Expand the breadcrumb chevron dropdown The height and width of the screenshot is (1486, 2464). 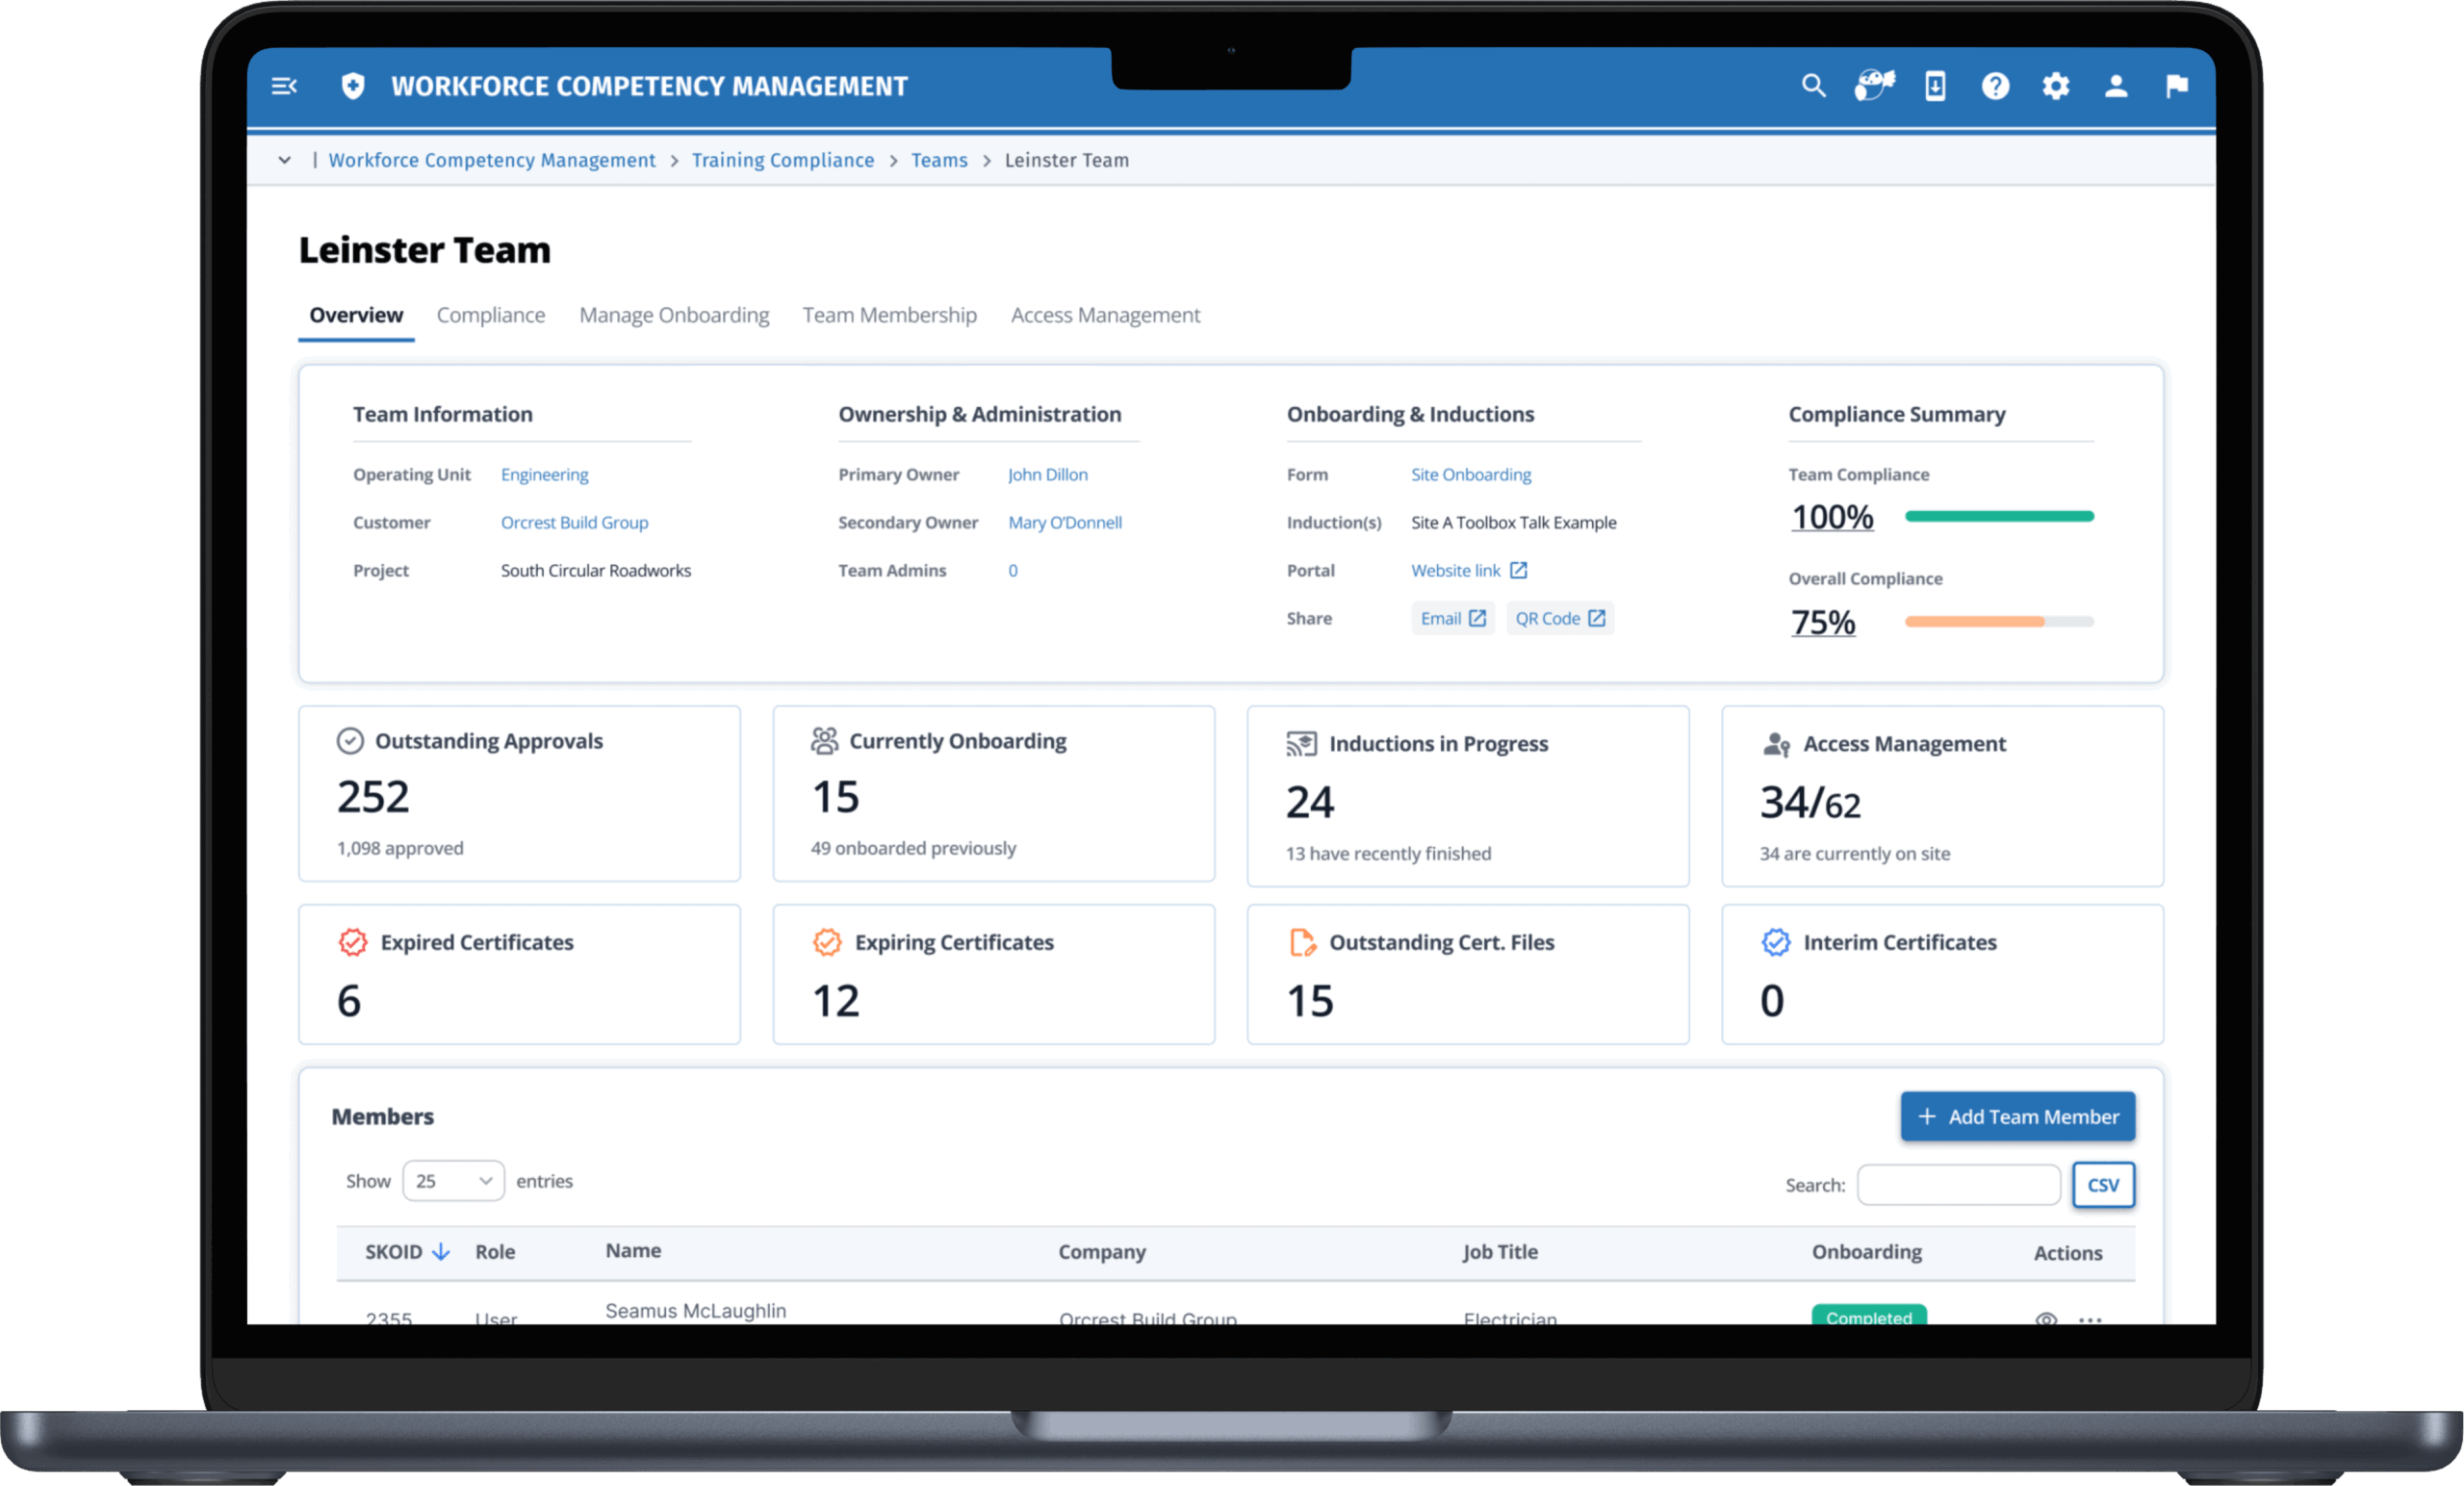click(x=285, y=160)
